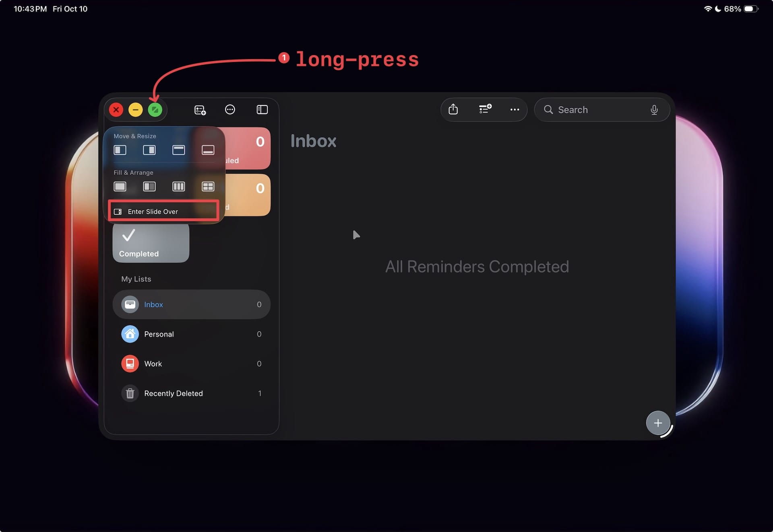Toggle the sidebar visibility icon
The height and width of the screenshot is (532, 773).
coord(262,109)
